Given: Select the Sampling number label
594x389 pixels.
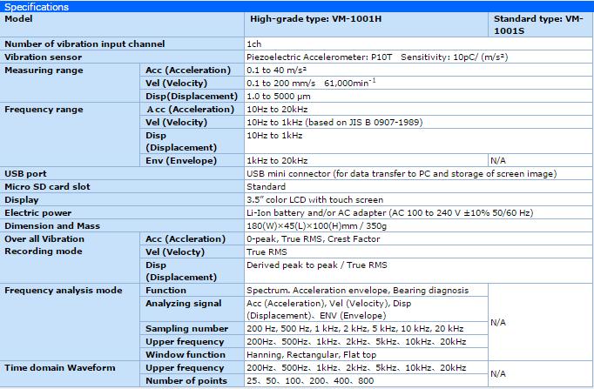Looking at the screenshot, I should 186,328.
